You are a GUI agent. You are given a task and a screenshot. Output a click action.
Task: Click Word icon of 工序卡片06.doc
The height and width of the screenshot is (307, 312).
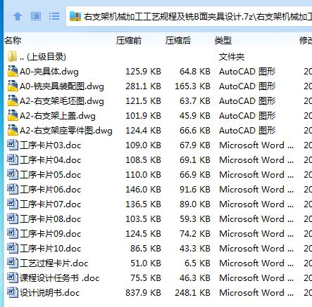coord(13,189)
